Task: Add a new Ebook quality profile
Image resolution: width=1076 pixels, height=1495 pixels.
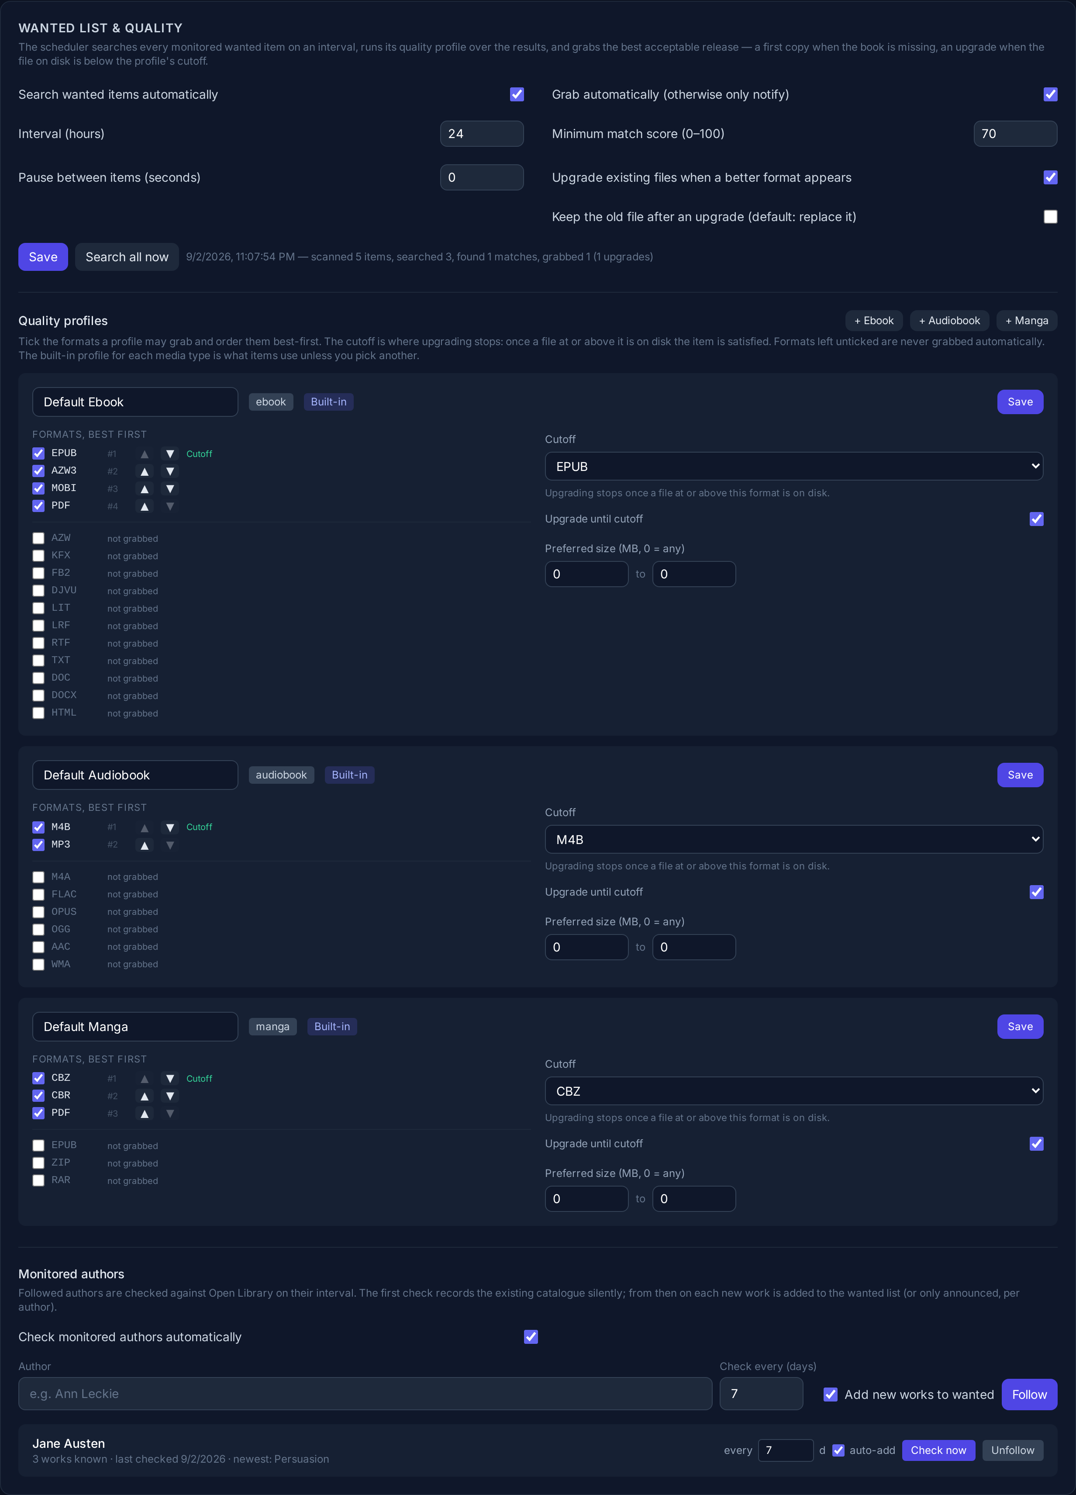Action: (874, 320)
